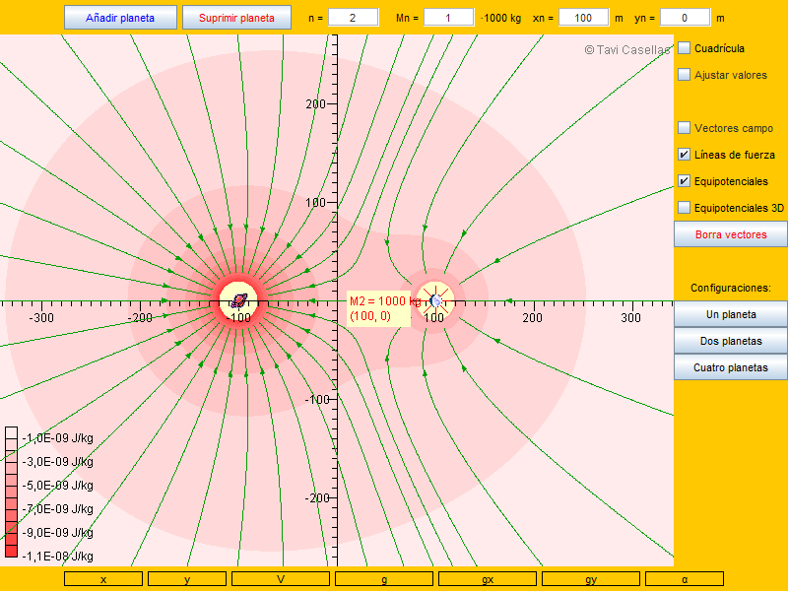Select the Un planeta configuration
Viewport: 788px width, 591px height.
(x=730, y=315)
